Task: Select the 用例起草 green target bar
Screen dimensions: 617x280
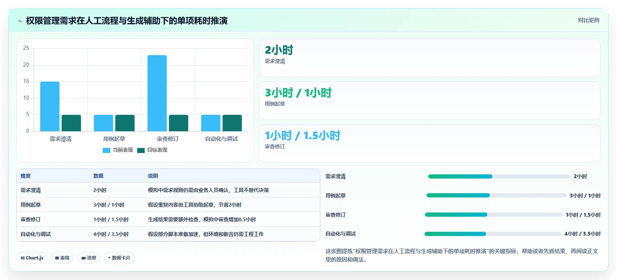Action: (x=125, y=123)
